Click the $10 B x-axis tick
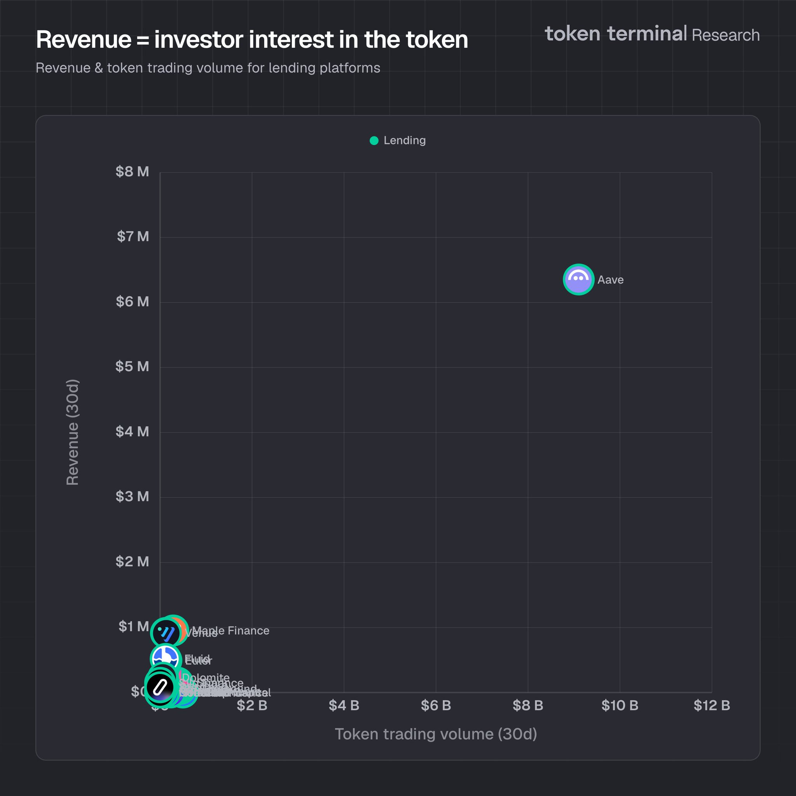The width and height of the screenshot is (796, 796). click(619, 705)
